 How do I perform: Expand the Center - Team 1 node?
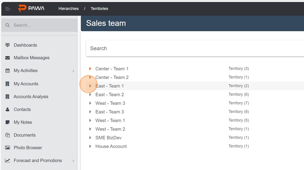click(x=90, y=69)
